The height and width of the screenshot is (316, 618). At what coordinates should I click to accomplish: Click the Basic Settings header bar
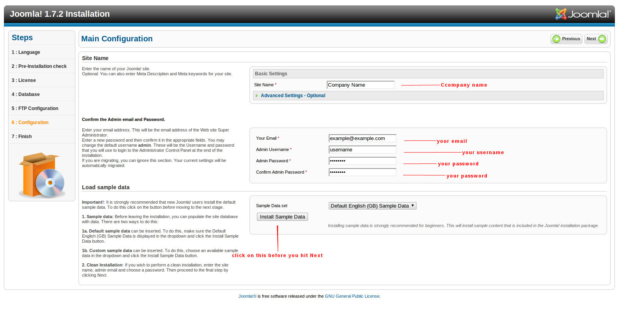[428, 74]
